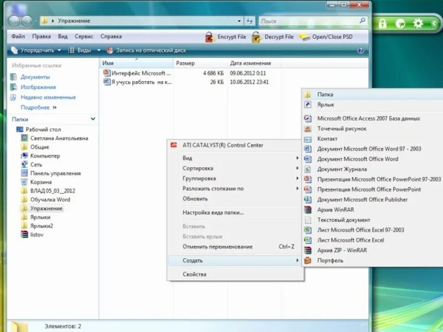Select Ярлыки2 folder in tree
This screenshot has height=332, width=443.
point(42,226)
